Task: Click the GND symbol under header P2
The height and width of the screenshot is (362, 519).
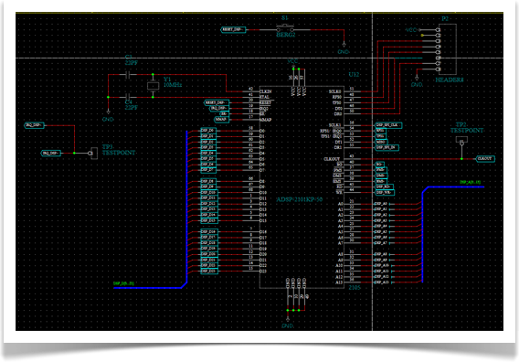Action: pyautogui.click(x=417, y=79)
